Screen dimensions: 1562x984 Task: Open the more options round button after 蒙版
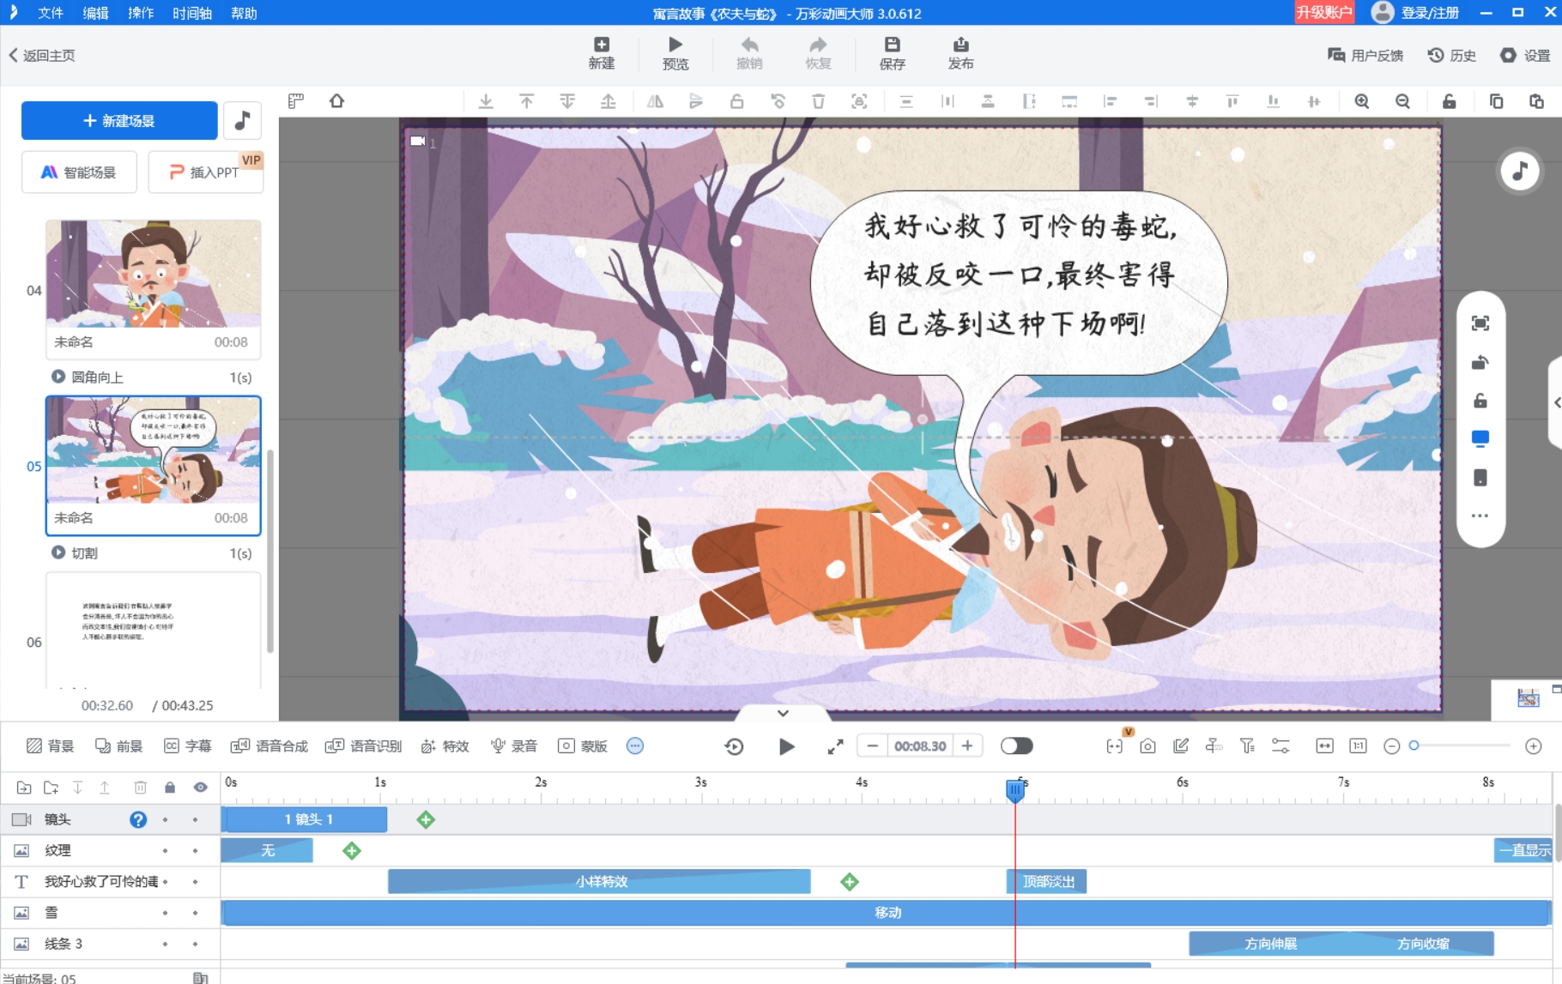click(x=635, y=746)
